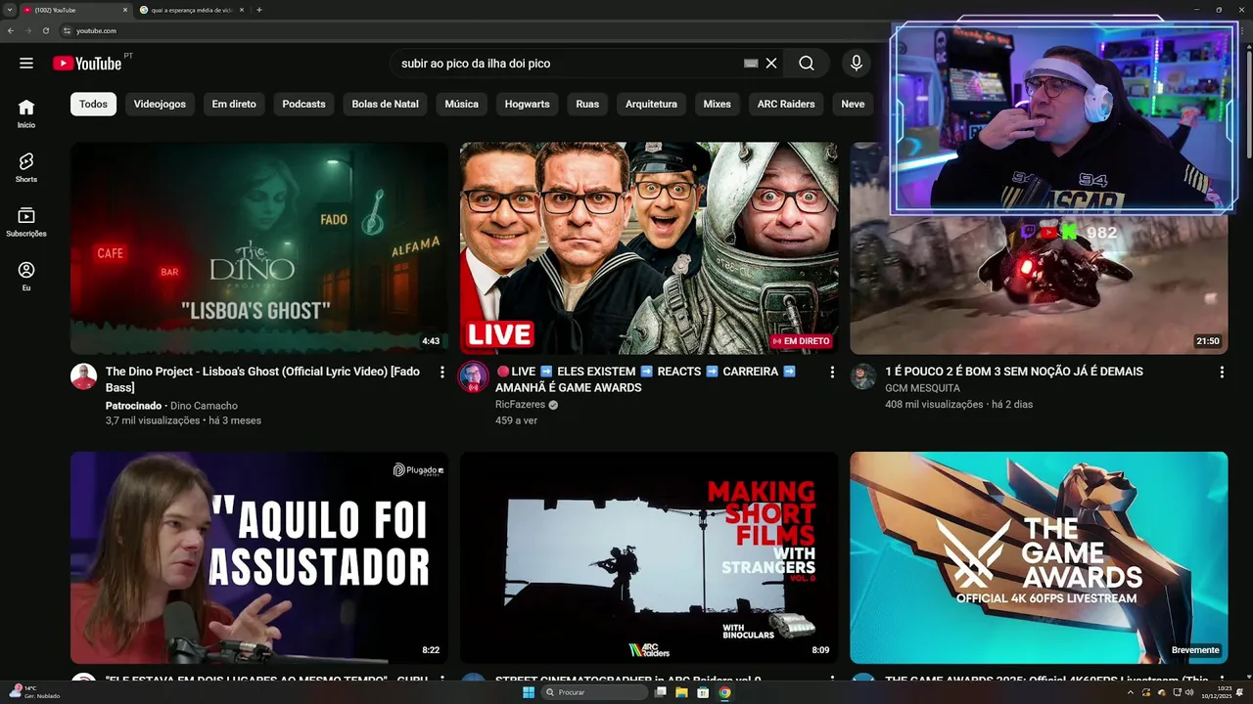Open the browser tab search dropdown arrow
Screen dimensions: 1253x704
9,10
